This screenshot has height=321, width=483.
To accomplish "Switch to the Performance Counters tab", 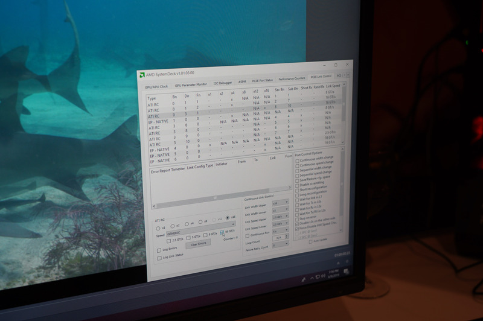I will pos(292,79).
